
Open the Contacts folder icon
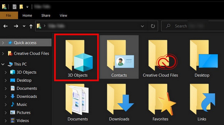(x=120, y=55)
